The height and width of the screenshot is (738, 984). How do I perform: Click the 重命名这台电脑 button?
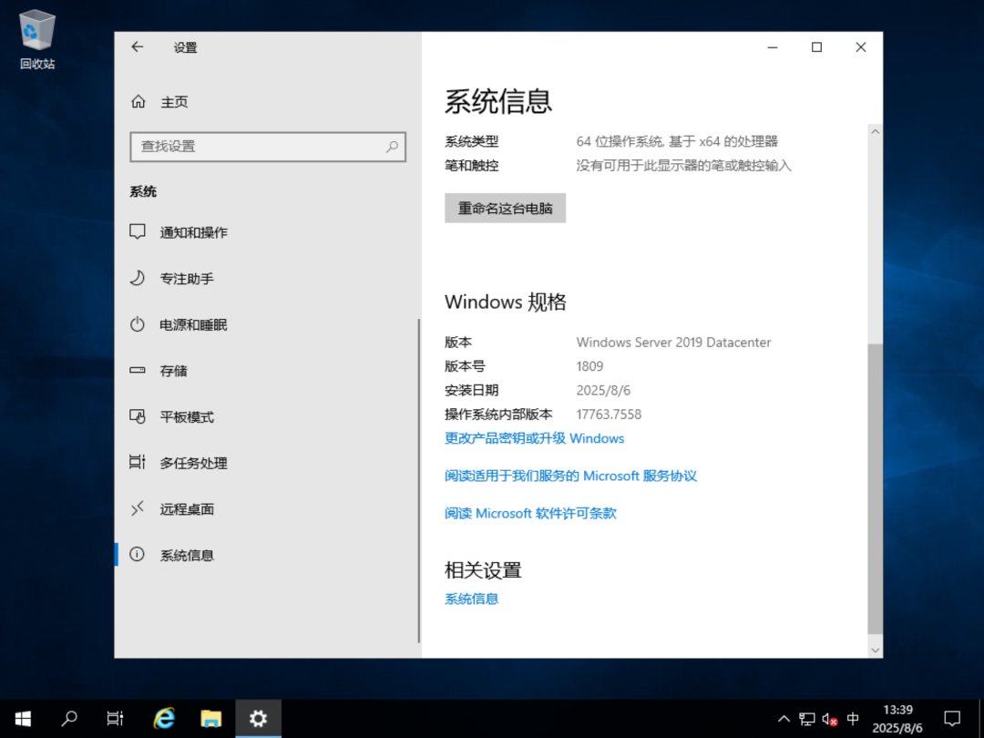[505, 208]
